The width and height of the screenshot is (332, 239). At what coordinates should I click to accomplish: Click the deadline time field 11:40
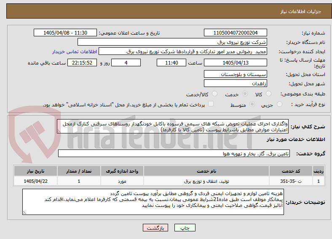[x=171, y=62]
